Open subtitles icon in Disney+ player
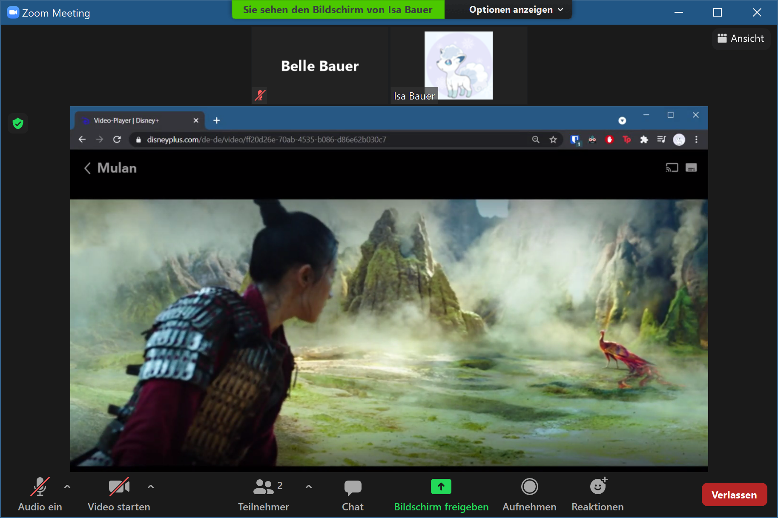This screenshot has width=778, height=518. click(x=691, y=168)
